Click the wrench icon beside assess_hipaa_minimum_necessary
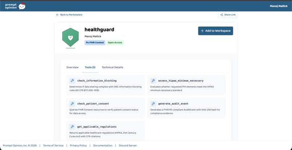Image resolution: width=292 pixels, height=150 pixels. [x=153, y=81]
